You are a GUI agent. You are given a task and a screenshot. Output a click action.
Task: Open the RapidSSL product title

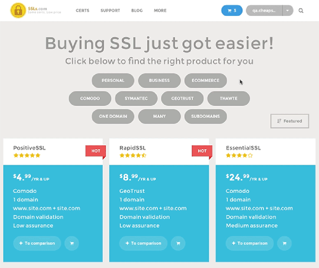(x=132, y=148)
